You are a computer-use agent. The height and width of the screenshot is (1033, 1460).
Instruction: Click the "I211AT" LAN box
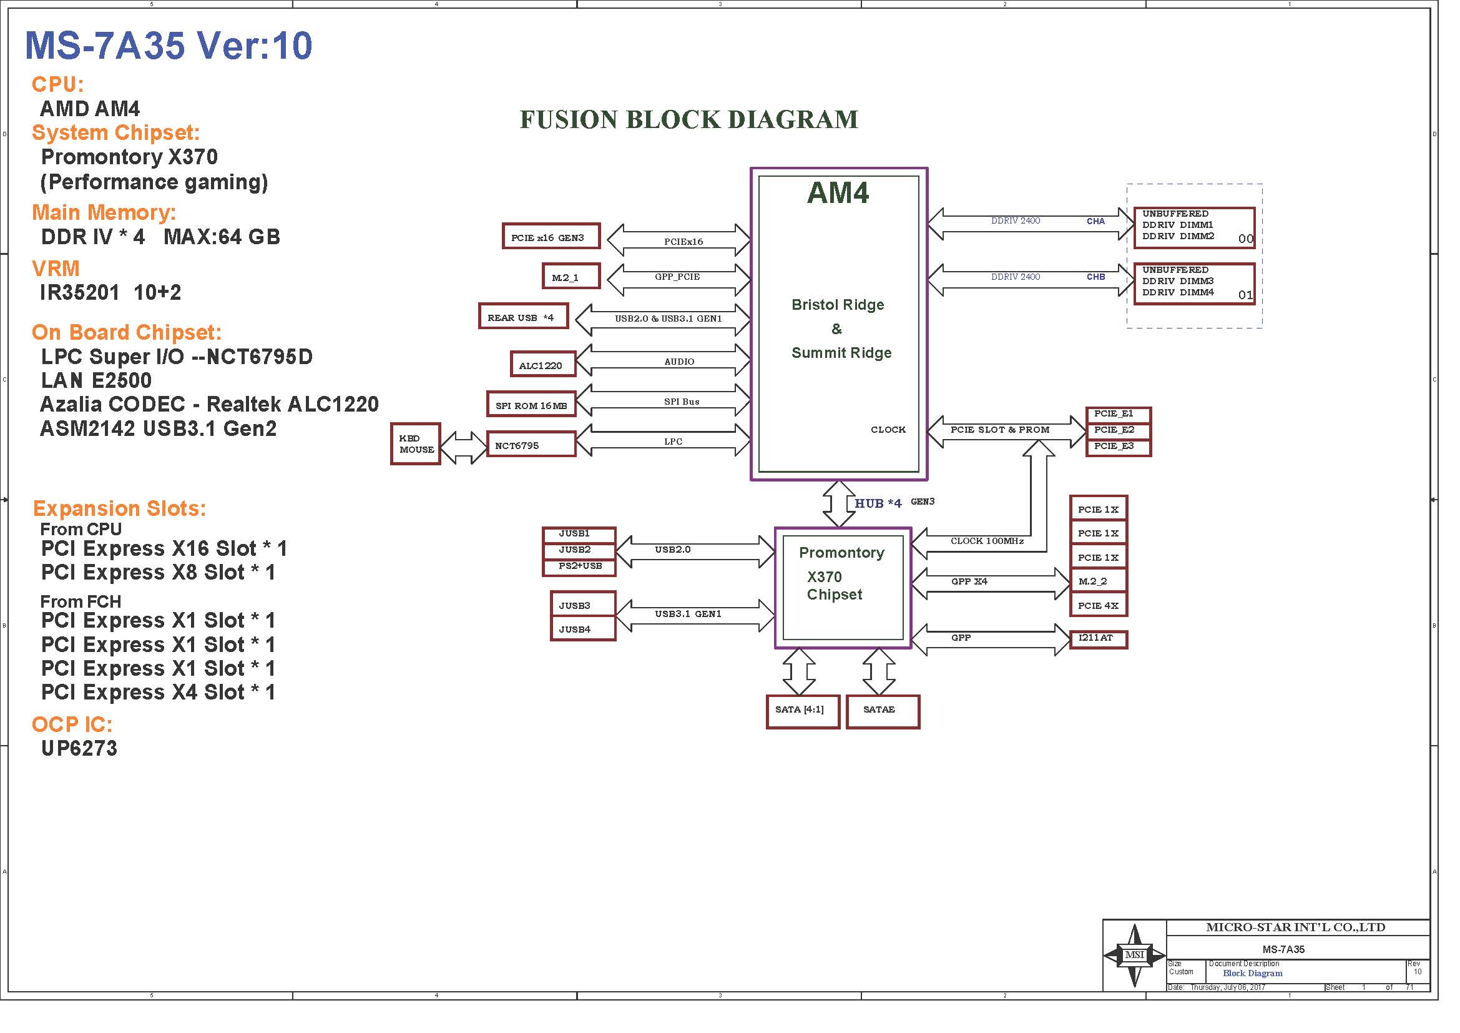1098,640
